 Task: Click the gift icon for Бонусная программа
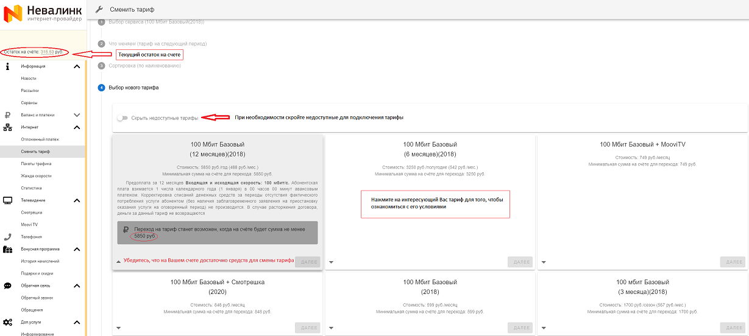point(8,249)
